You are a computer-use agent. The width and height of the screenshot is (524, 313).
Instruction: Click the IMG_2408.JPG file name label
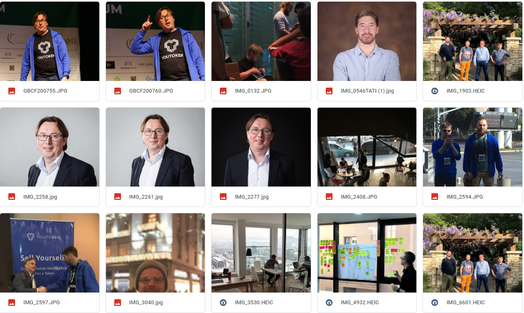pyautogui.click(x=359, y=197)
